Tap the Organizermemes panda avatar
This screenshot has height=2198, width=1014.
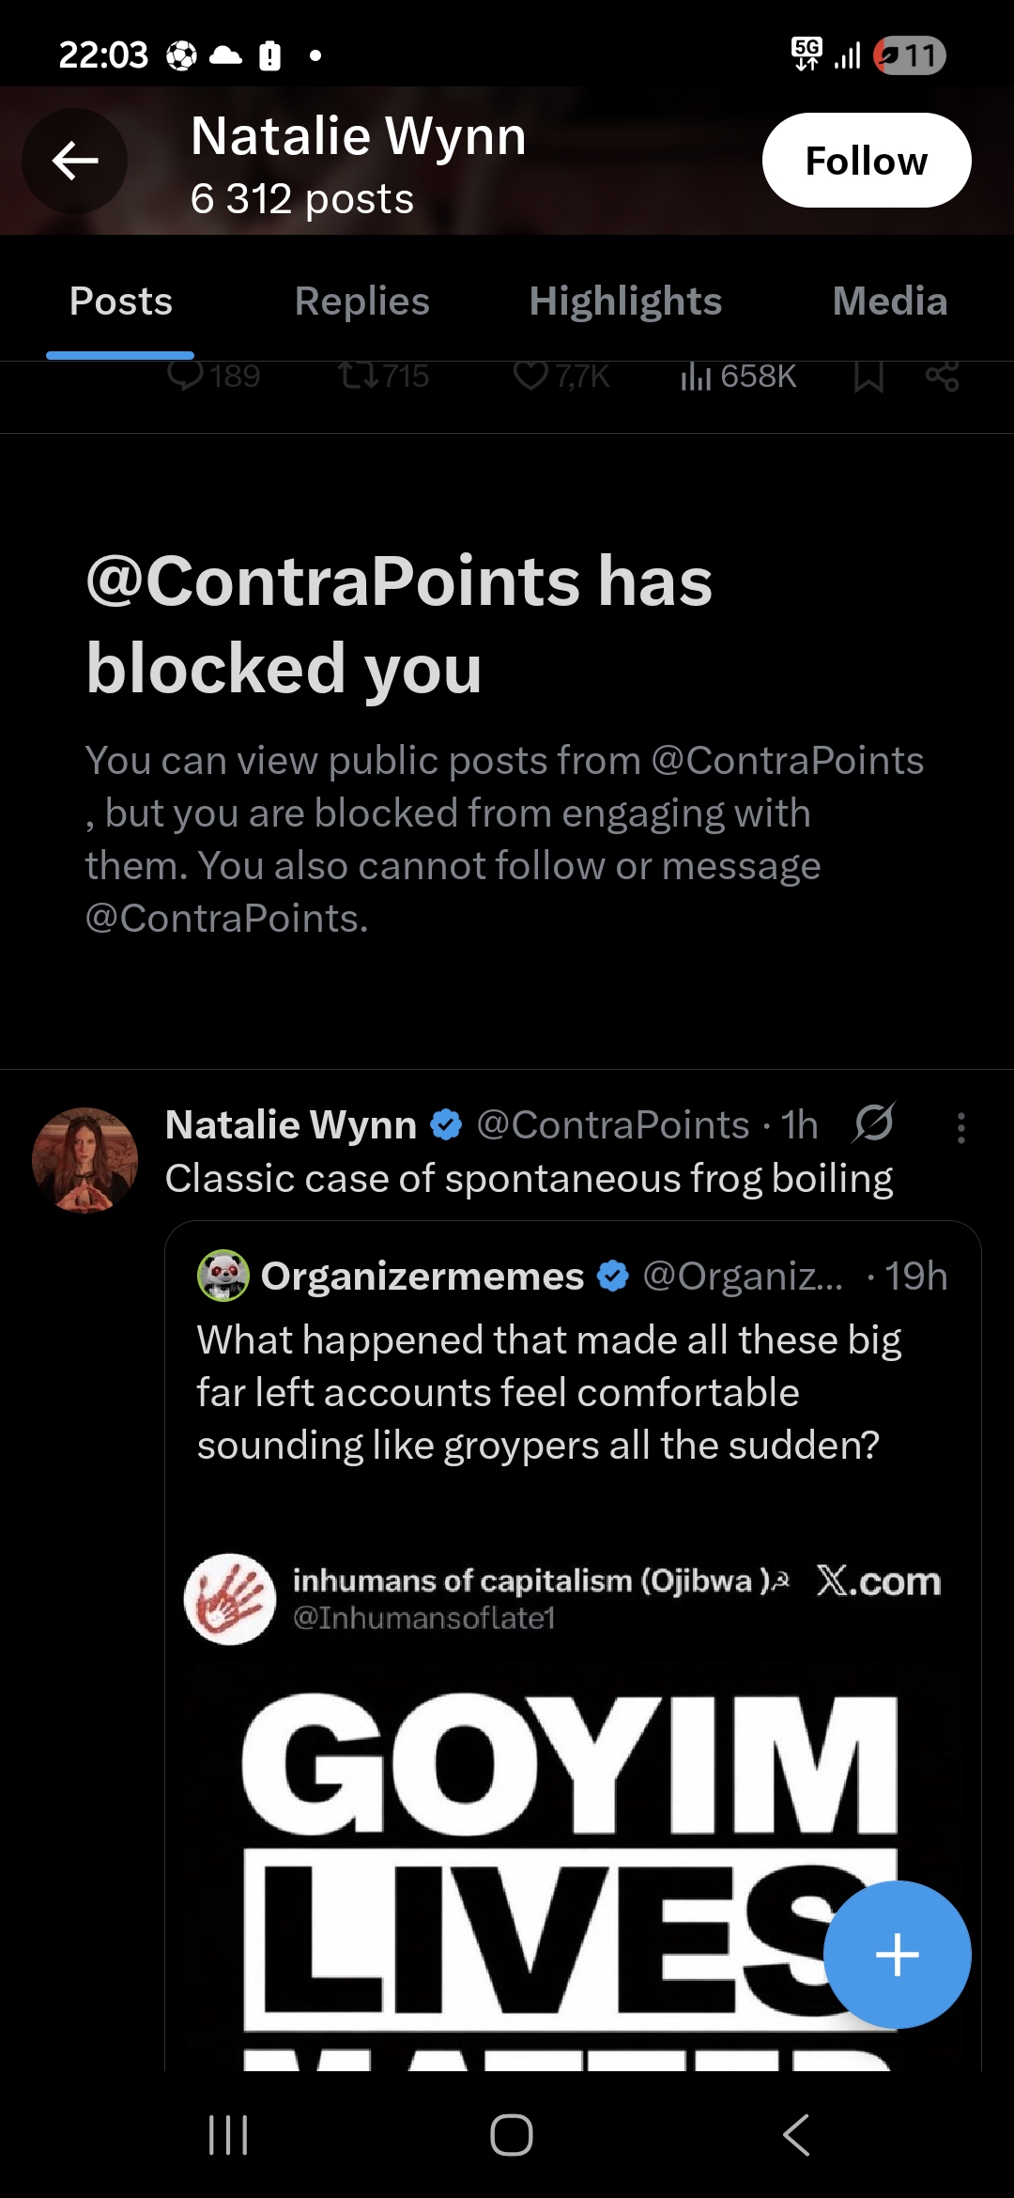coord(223,1276)
